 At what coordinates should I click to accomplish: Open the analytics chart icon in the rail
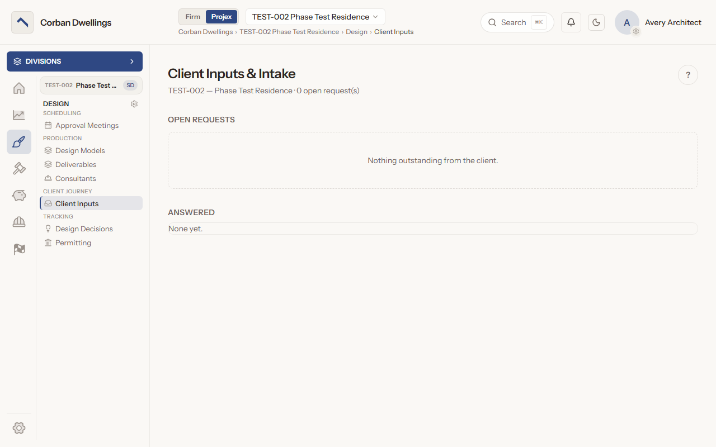click(x=19, y=115)
